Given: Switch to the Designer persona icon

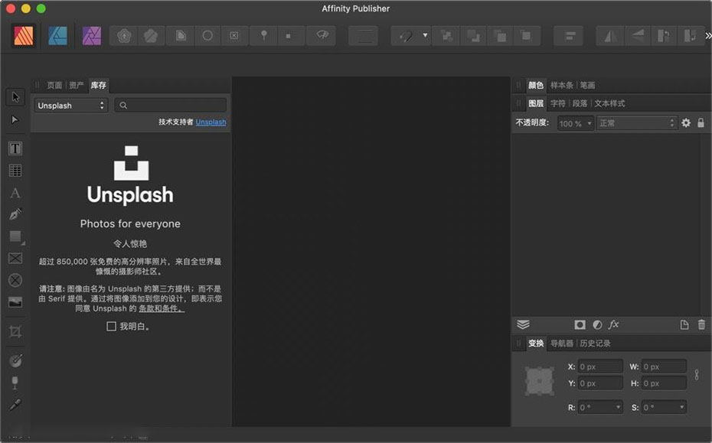Looking at the screenshot, I should 57,36.
